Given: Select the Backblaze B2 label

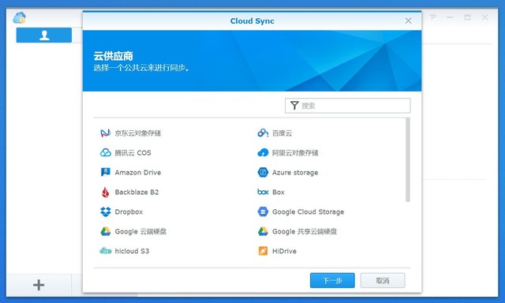Looking at the screenshot, I should coord(137,192).
